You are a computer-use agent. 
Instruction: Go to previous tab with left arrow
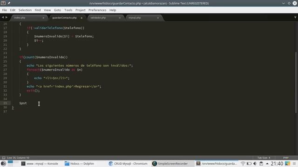(3, 18)
